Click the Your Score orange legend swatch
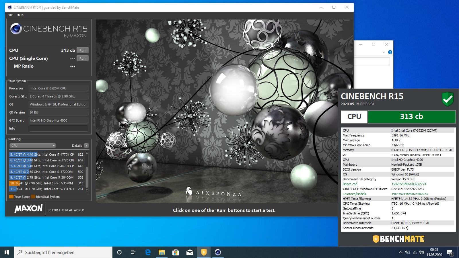 11,197
